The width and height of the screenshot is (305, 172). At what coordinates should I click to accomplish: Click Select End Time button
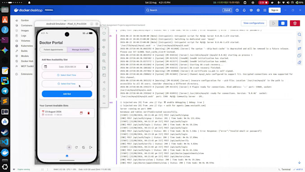click(x=67, y=84)
